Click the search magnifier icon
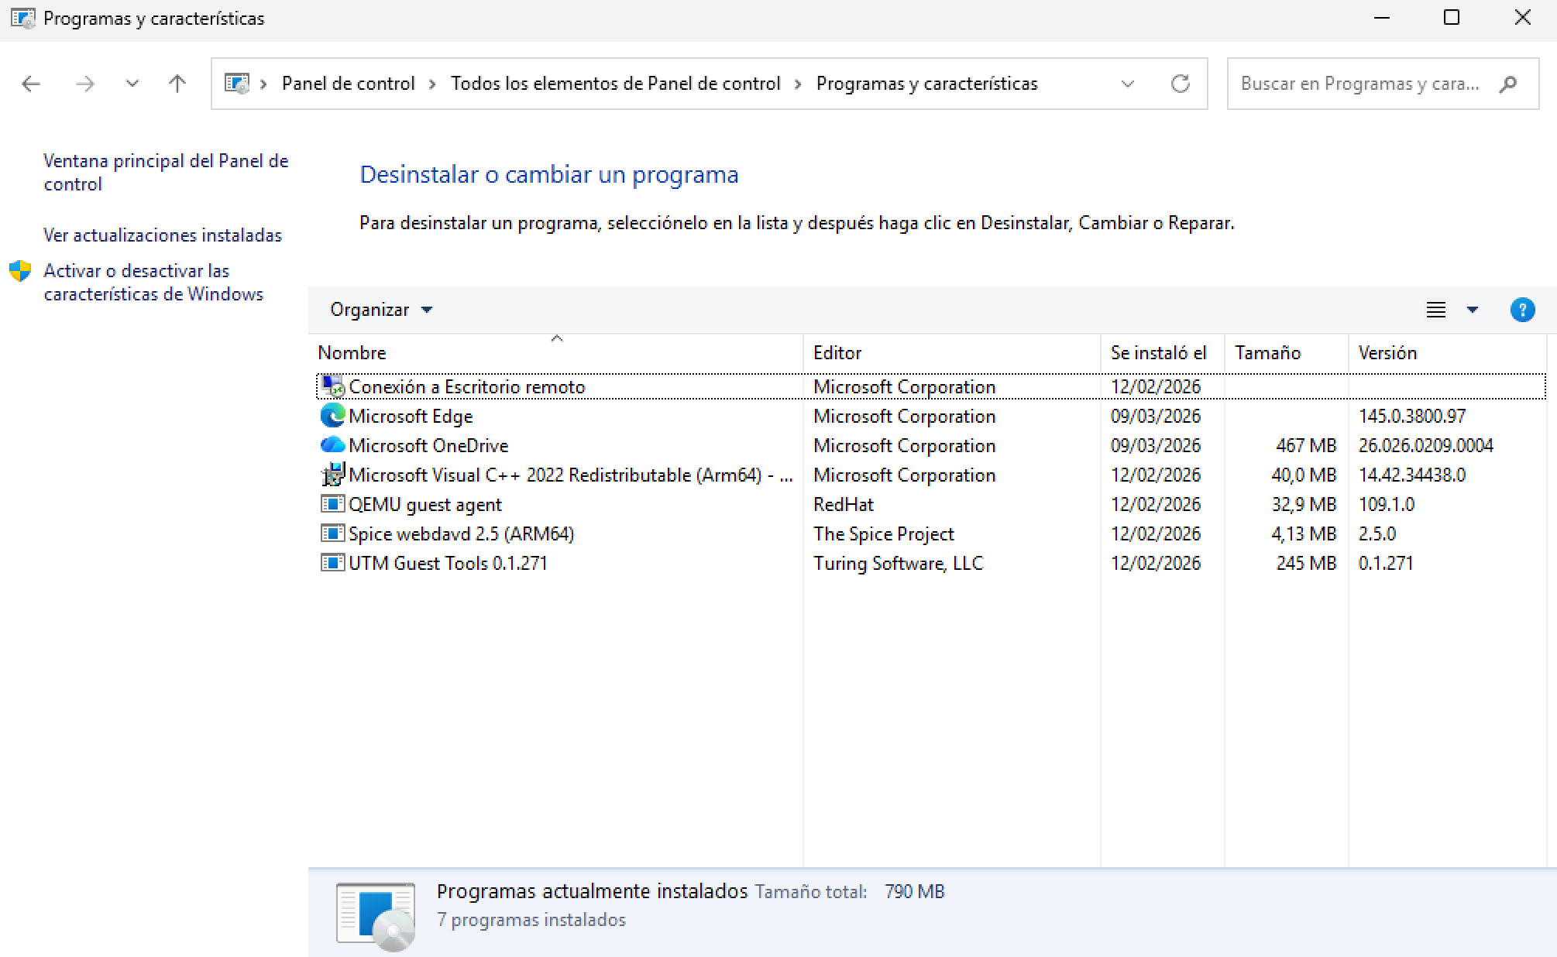Viewport: 1557px width, 957px height. click(1507, 84)
